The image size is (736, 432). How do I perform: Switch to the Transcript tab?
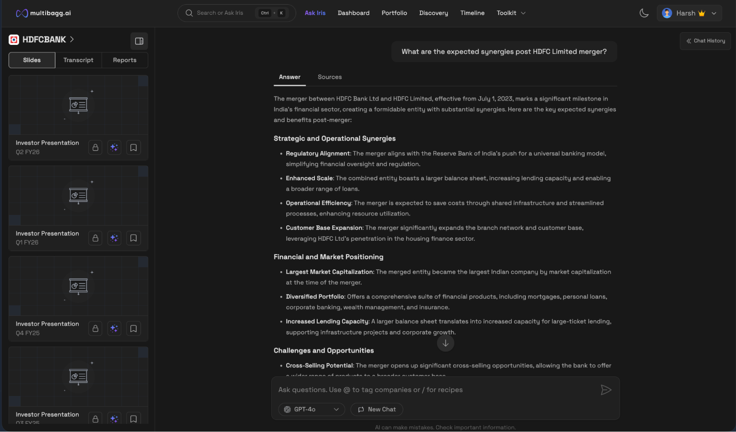point(78,60)
